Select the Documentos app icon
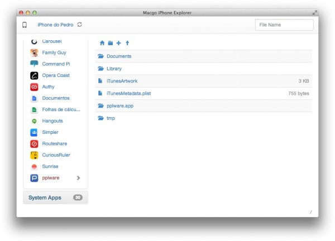This screenshot has width=335, height=241. click(34, 98)
